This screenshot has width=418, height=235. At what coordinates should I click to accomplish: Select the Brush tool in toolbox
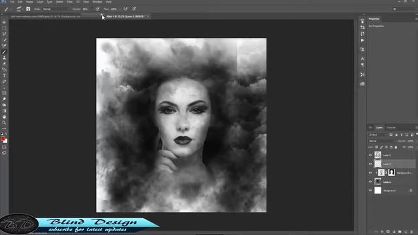click(x=4, y=52)
